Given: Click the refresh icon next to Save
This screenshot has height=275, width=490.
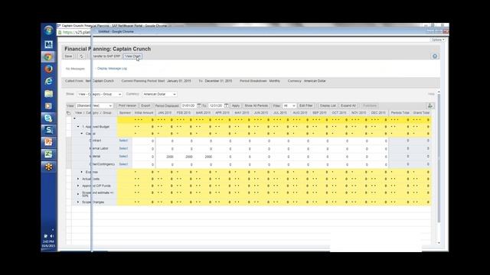Looking at the screenshot, I should click(x=81, y=57).
